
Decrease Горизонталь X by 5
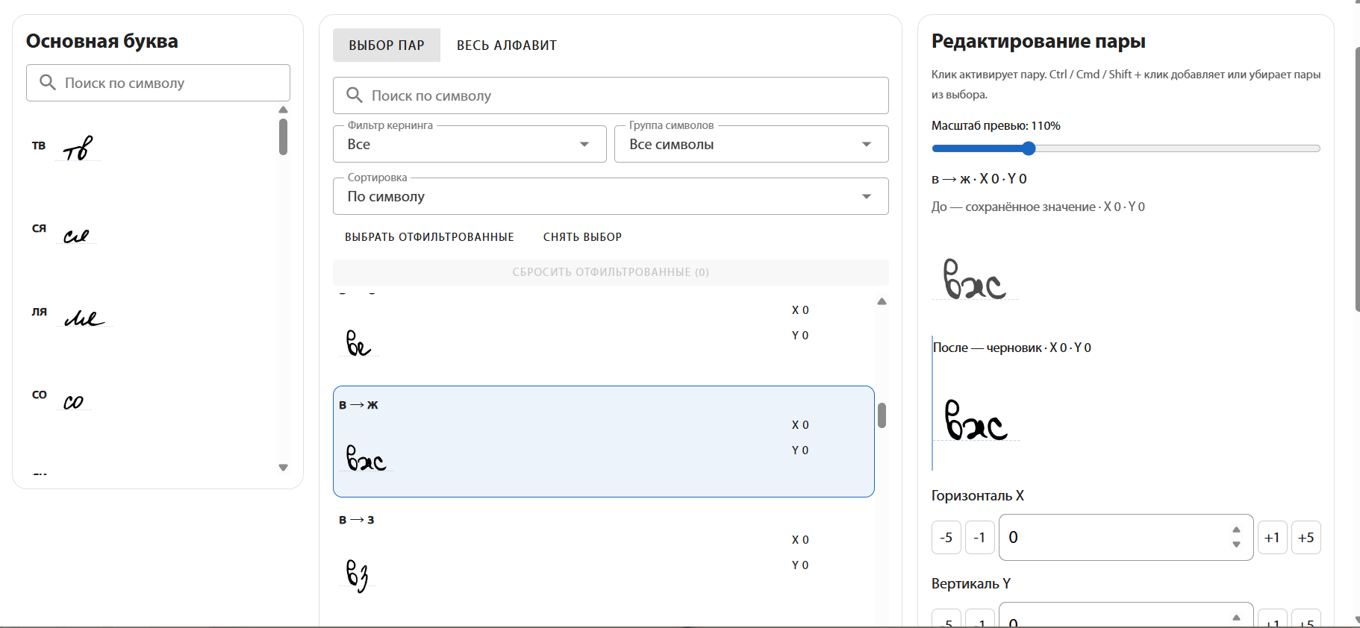(946, 538)
